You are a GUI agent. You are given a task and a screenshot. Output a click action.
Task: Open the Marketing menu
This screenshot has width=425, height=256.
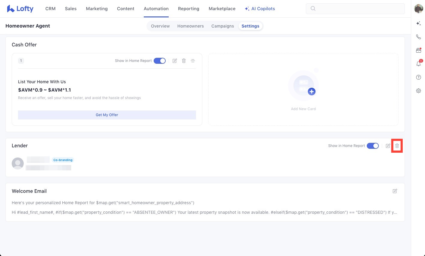tap(97, 9)
